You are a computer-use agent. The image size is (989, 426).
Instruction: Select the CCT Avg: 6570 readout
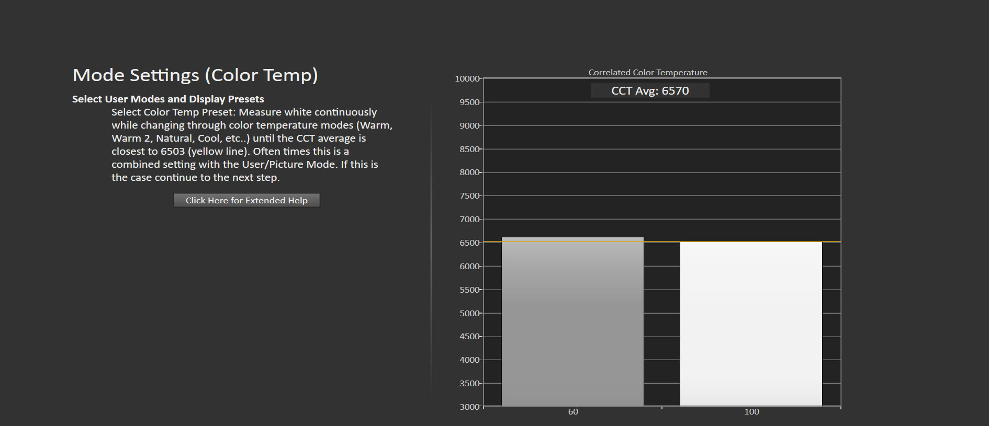click(x=650, y=90)
